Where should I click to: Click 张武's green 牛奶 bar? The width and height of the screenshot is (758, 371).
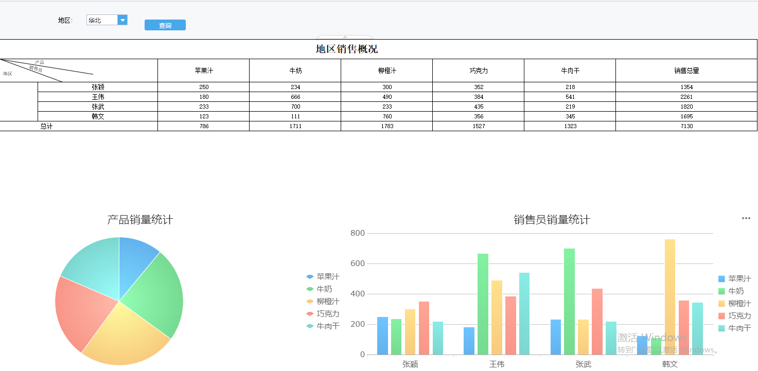point(570,302)
